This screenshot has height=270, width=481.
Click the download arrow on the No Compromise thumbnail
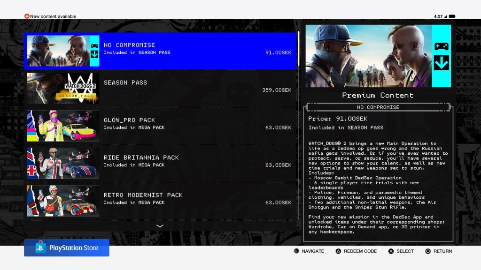click(x=94, y=54)
